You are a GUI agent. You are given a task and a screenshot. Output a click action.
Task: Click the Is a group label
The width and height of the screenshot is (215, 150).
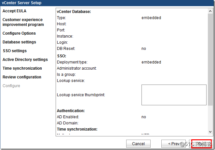point(66,75)
